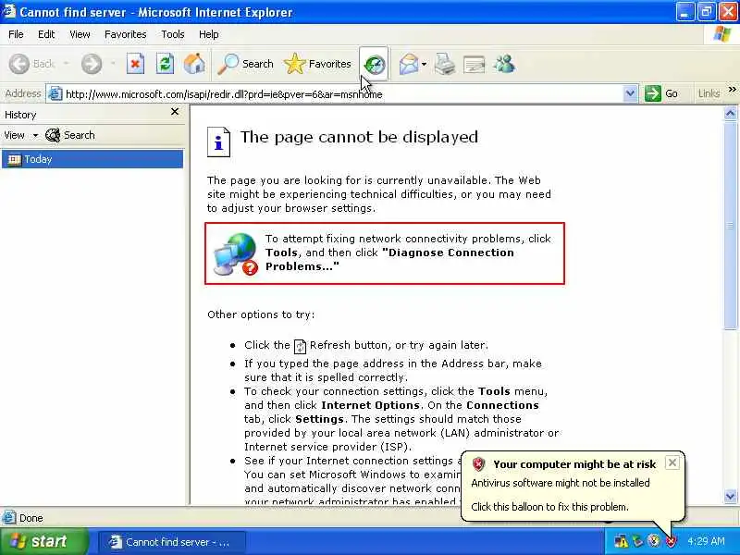Screen dimensions: 740x555
Task: Close the History pane
Action: tap(175, 112)
